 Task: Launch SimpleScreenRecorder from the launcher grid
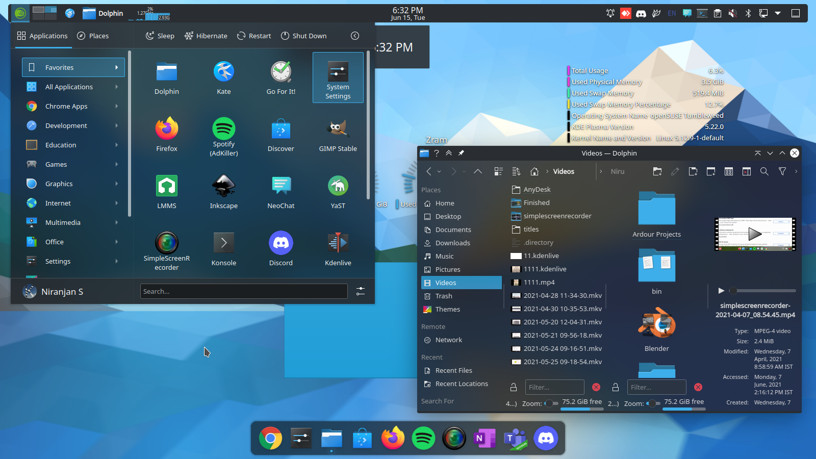(166, 250)
